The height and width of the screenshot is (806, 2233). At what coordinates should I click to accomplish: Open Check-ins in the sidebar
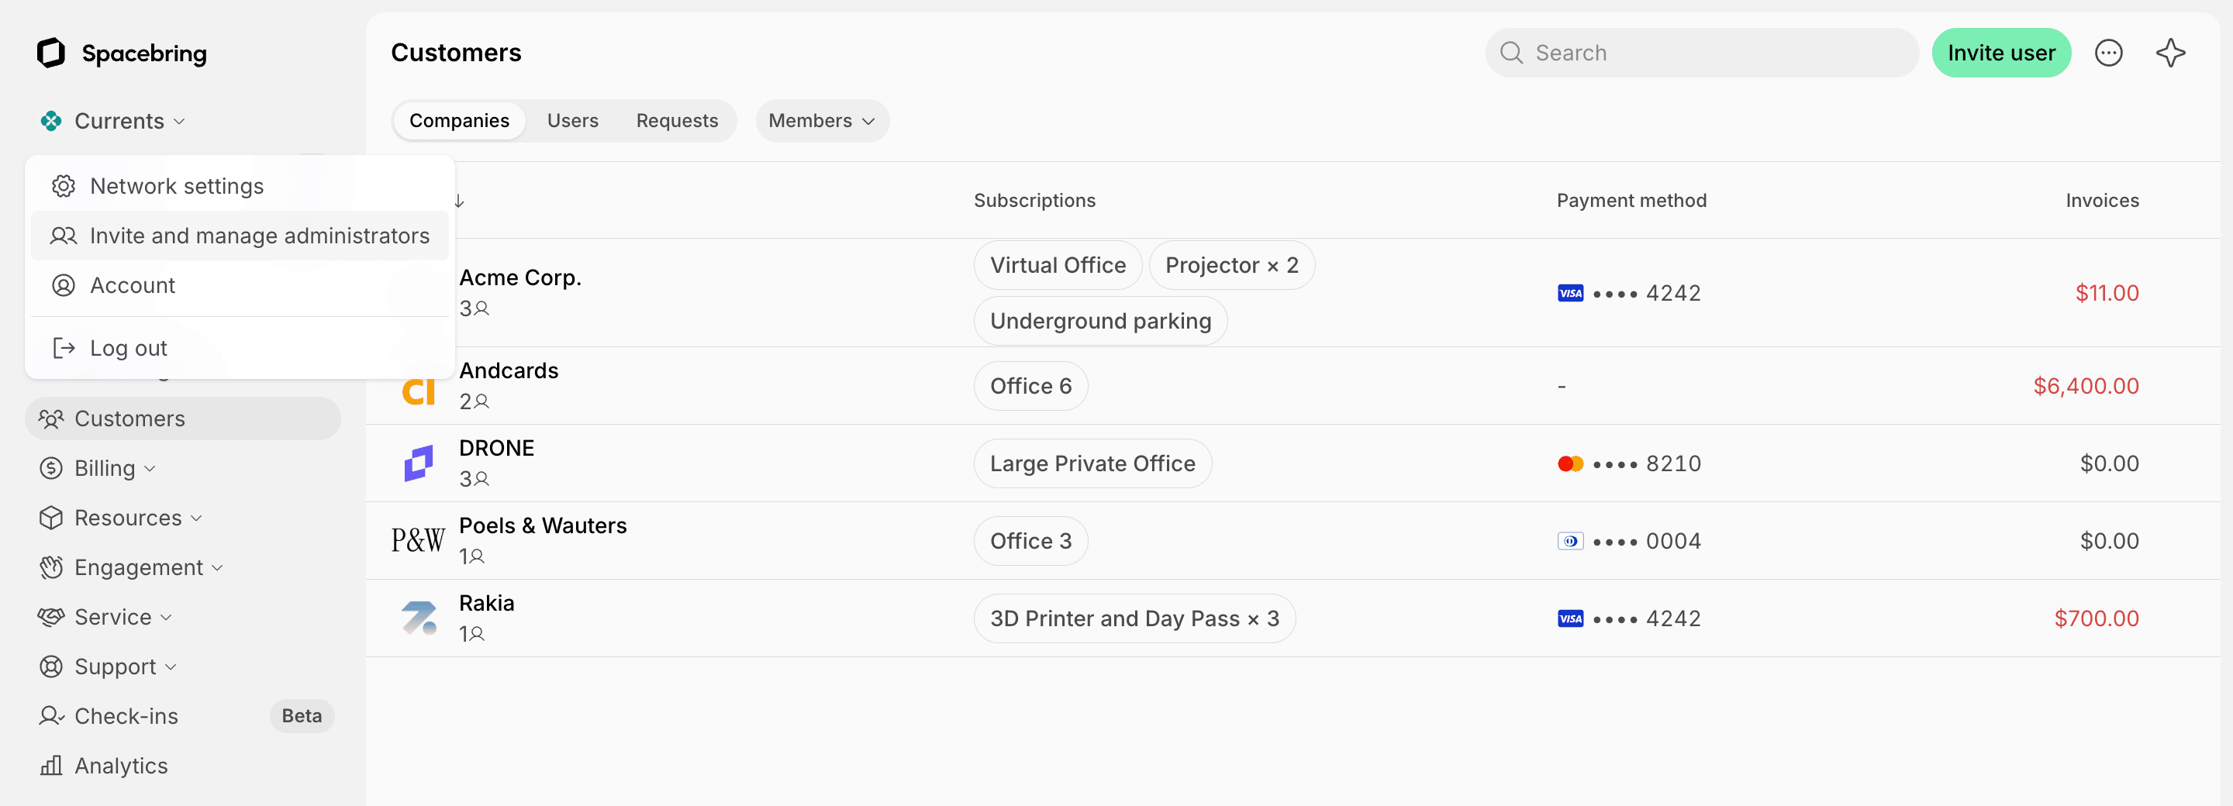[x=126, y=716]
